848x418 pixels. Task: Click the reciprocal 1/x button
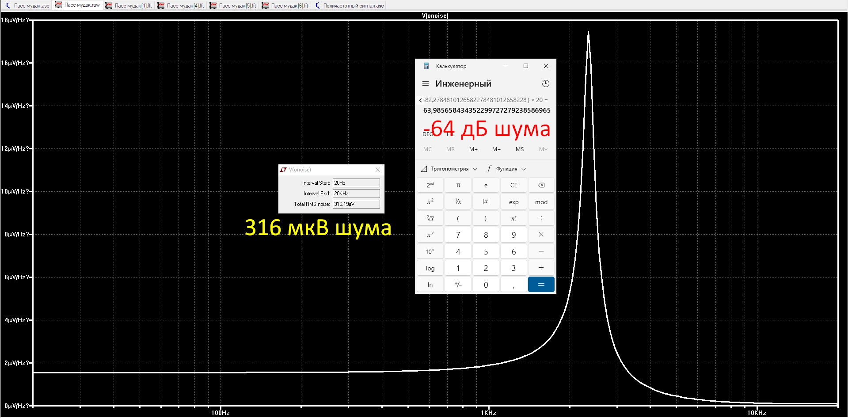458,202
